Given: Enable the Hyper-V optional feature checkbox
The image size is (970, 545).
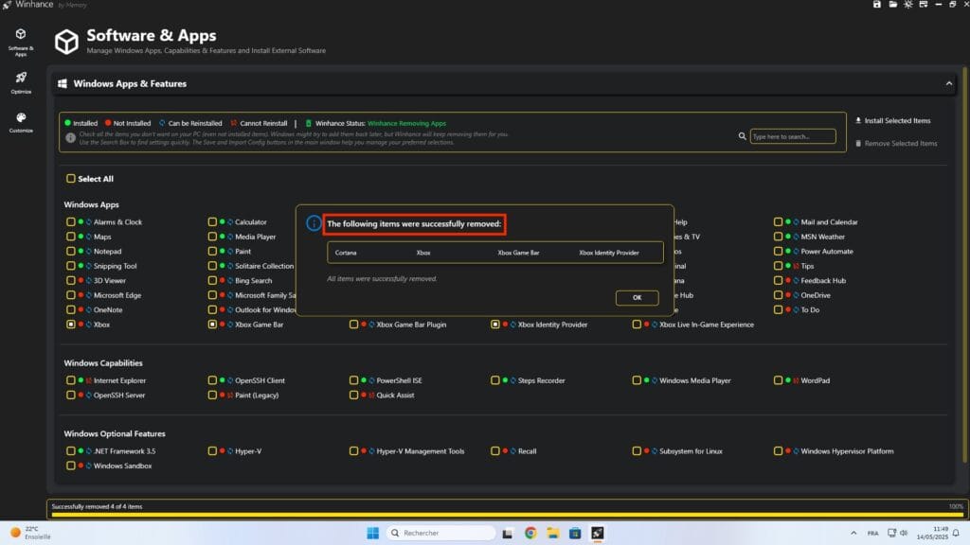Looking at the screenshot, I should pyautogui.click(x=211, y=451).
